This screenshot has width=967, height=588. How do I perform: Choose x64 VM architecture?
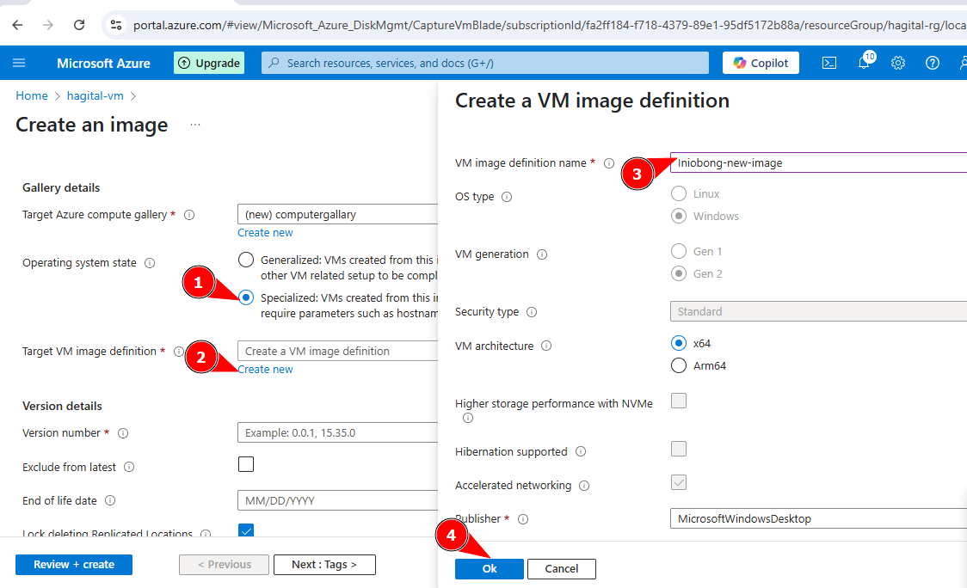click(679, 343)
